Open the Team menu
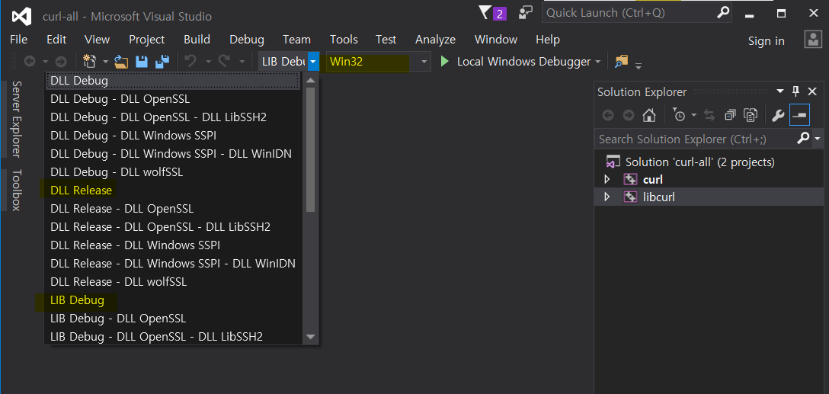The height and width of the screenshot is (394, 829). point(296,40)
